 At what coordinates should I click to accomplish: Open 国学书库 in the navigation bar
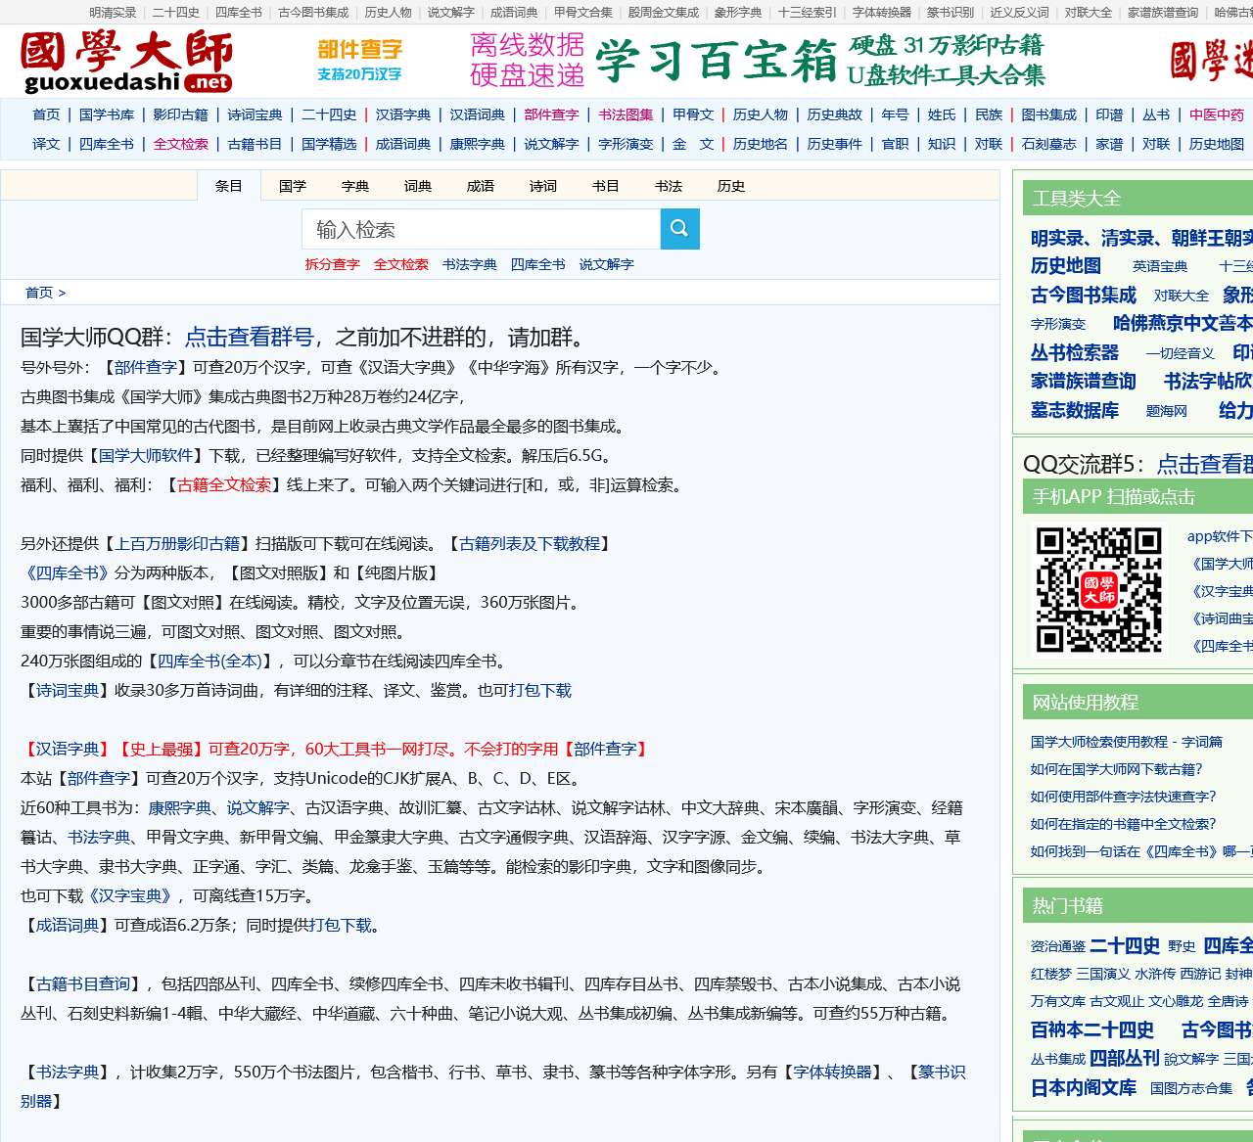pyautogui.click(x=107, y=114)
